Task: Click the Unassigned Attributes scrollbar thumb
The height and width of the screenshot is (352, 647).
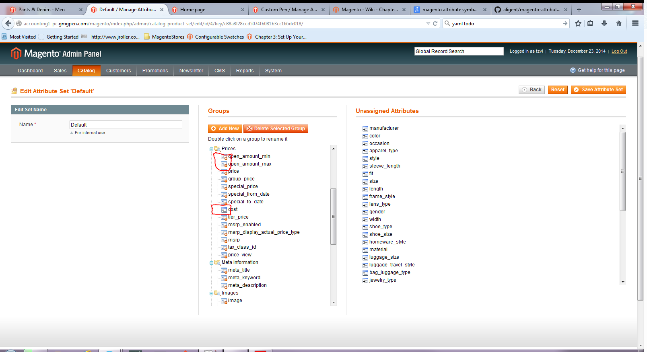Action: [623, 171]
